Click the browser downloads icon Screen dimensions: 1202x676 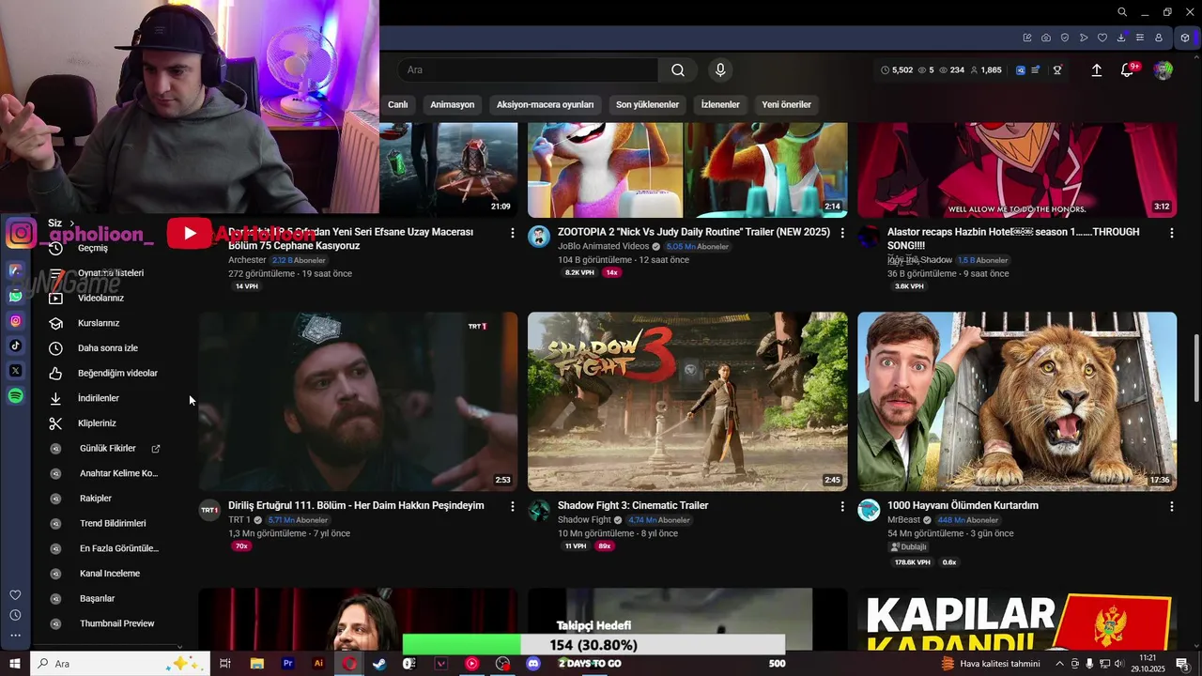point(1121,38)
